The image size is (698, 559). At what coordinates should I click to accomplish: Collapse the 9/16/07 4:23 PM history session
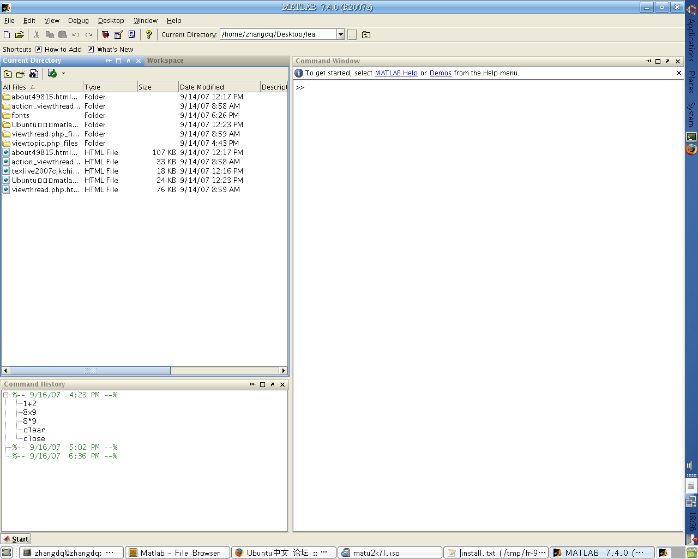coord(6,395)
